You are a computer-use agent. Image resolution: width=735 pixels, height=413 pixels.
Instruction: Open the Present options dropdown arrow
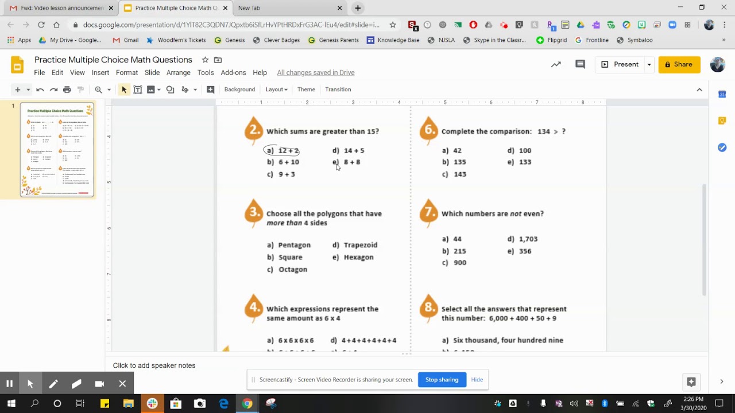pos(649,64)
